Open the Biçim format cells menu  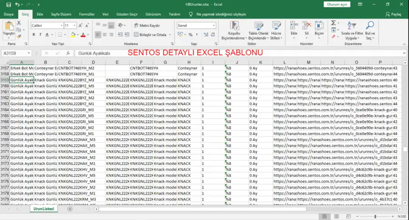click(x=319, y=30)
